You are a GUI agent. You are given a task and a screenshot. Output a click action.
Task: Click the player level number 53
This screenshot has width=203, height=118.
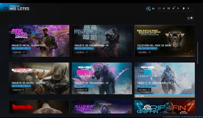point(153,8)
